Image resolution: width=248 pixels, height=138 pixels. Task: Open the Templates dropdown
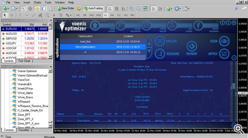[186, 9]
